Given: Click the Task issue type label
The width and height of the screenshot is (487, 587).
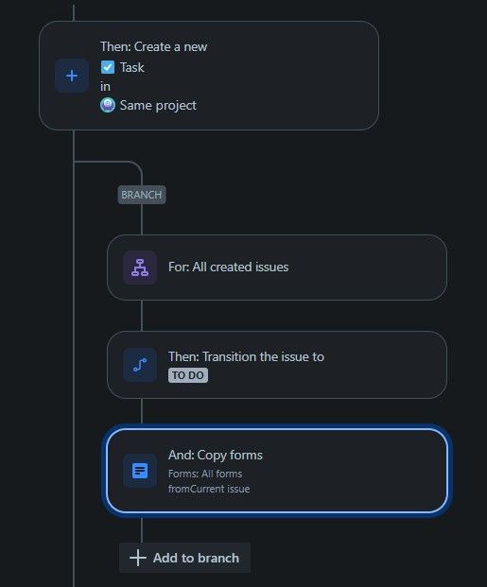Looking at the screenshot, I should [x=131, y=67].
